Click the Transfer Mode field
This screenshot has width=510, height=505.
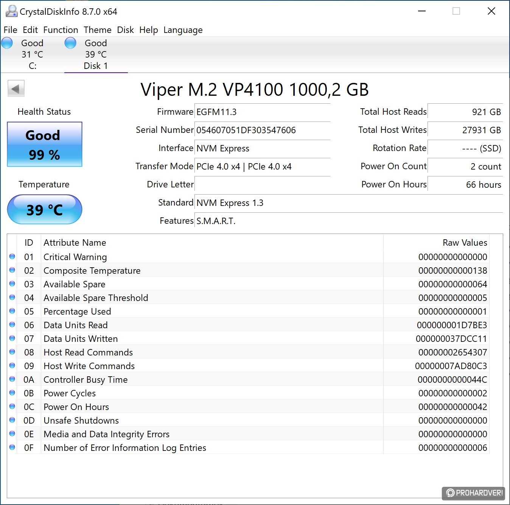coord(262,167)
